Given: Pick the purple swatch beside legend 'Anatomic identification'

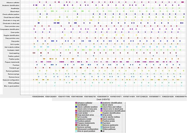Looking at the screenshot, I should click(x=101, y=103).
